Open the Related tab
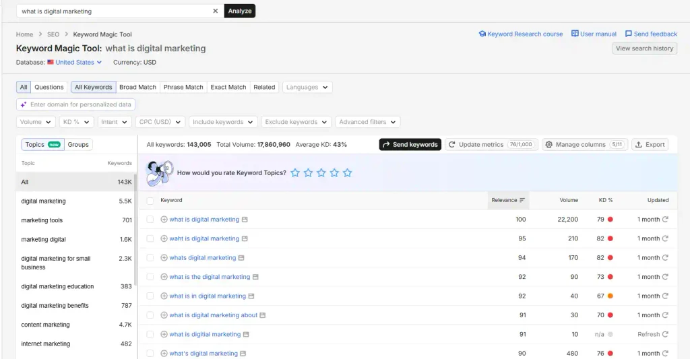690x359 pixels. [x=264, y=87]
